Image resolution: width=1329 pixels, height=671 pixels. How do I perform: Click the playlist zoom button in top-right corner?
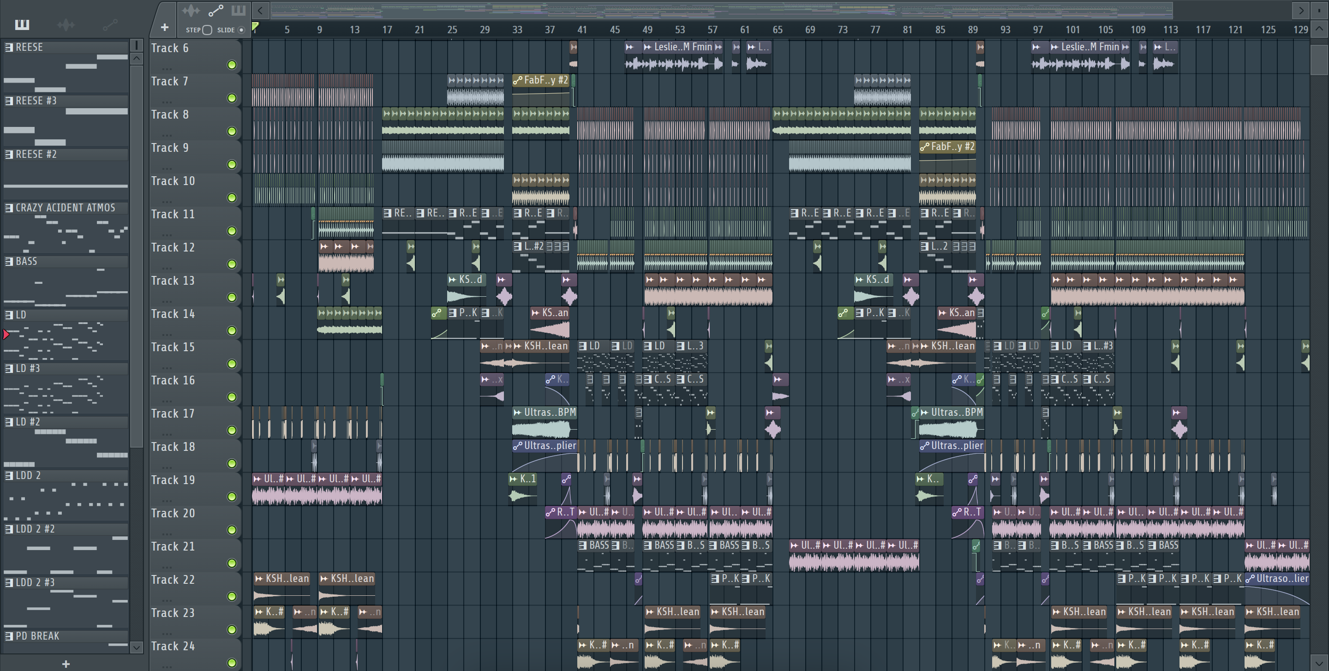(x=1319, y=10)
